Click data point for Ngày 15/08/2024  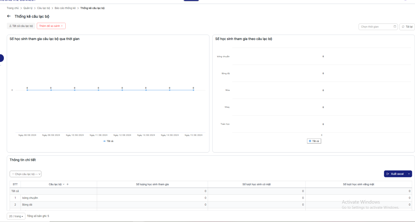(193, 90)
